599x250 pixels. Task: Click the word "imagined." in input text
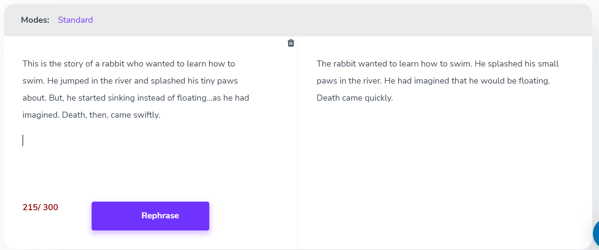point(41,115)
